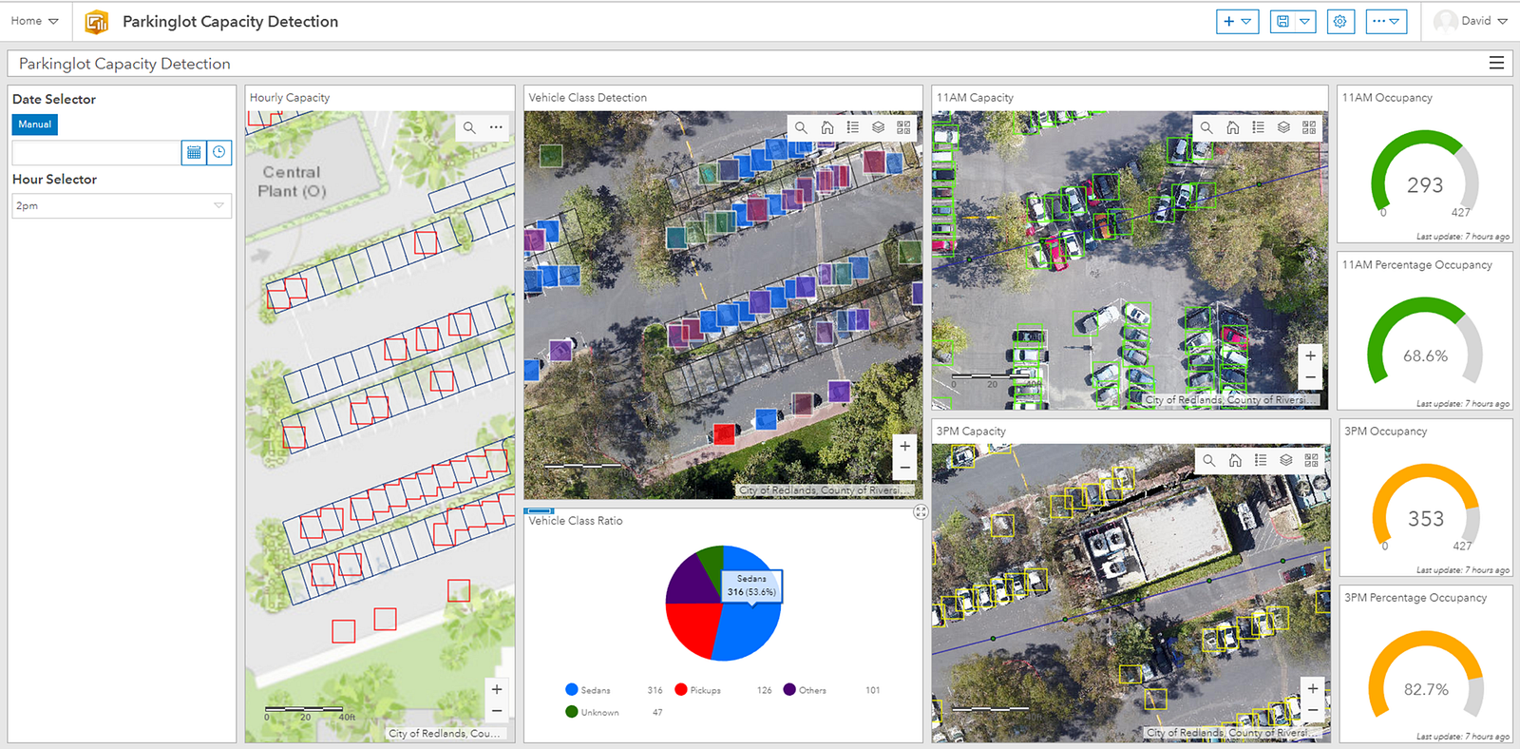
Task: Click home extent icon in Vehicle Class Detection map
Action: point(827,127)
